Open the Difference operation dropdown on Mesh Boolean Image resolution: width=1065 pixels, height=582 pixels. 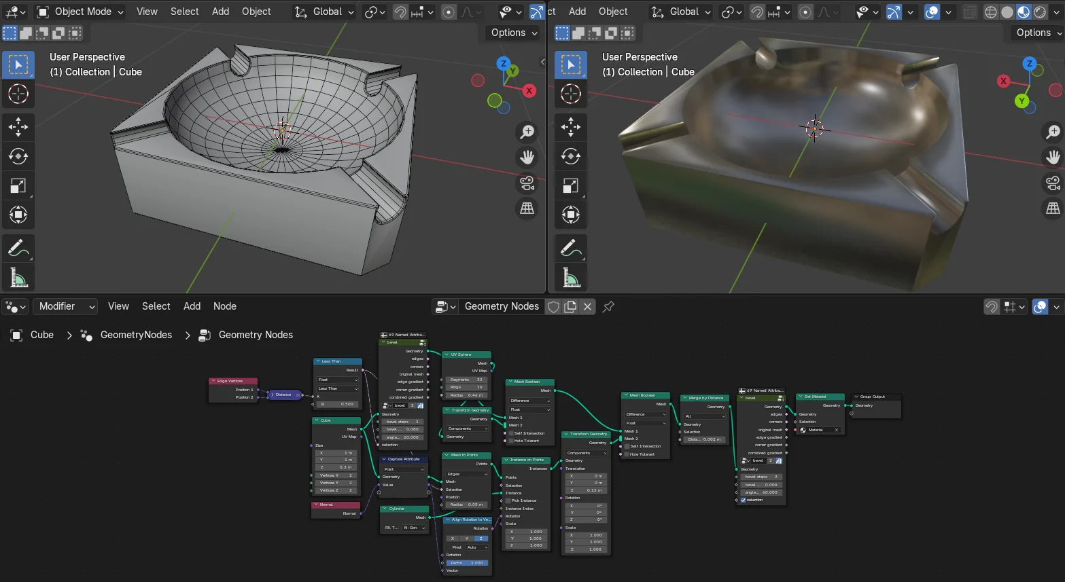click(x=530, y=401)
